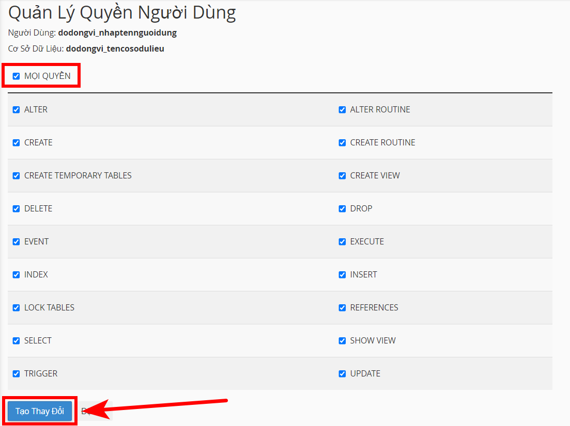Uncheck the TRIGGER privilege checkbox

coord(16,373)
